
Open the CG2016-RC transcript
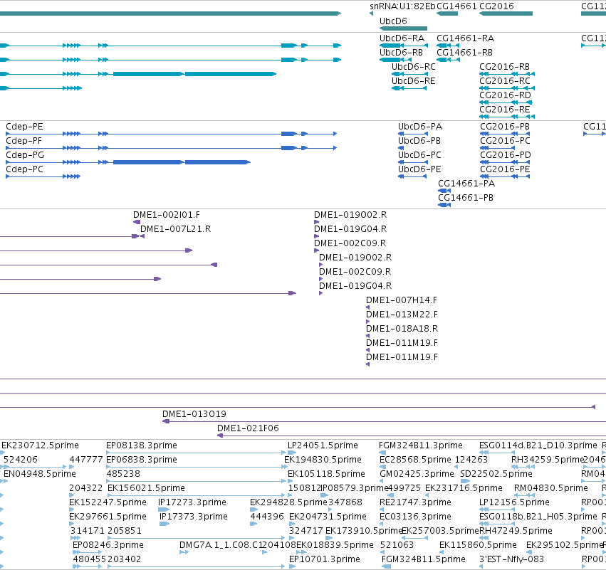tap(505, 81)
